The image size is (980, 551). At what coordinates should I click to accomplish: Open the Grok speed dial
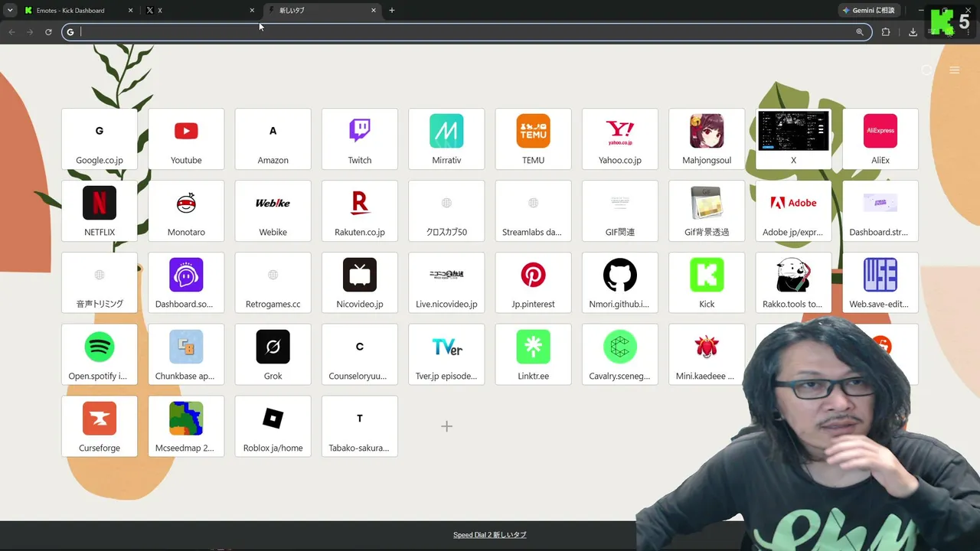pyautogui.click(x=273, y=354)
